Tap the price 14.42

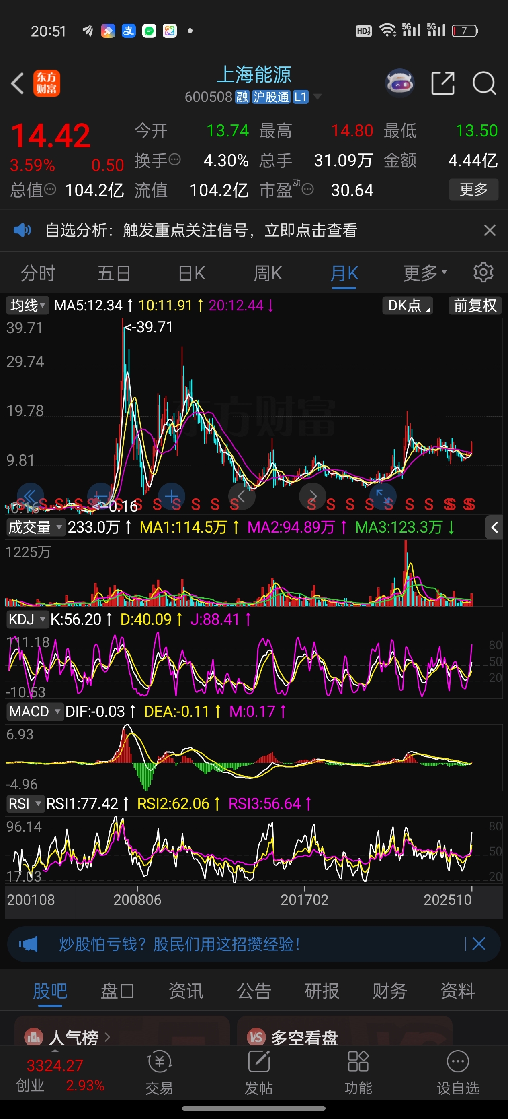[50, 136]
